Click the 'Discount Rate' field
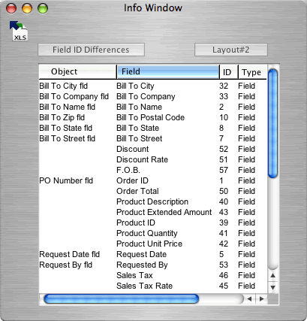Viewport: 307px width, 321px height. pos(142,159)
